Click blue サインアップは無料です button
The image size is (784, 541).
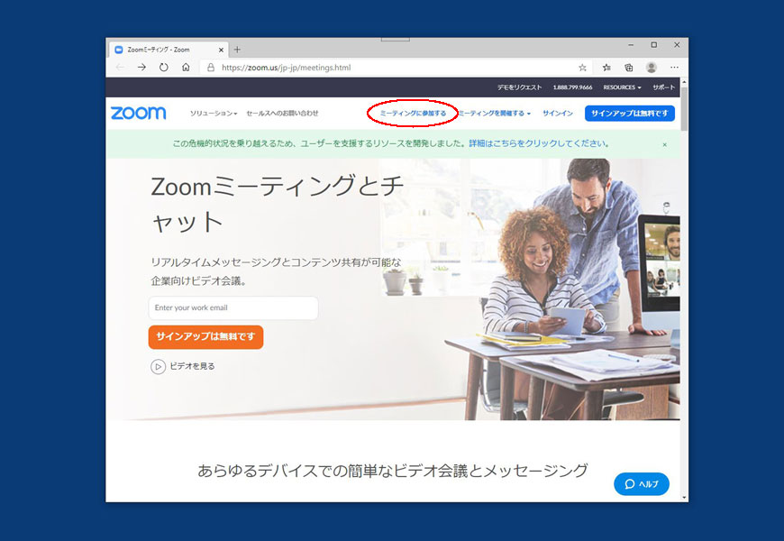point(630,113)
